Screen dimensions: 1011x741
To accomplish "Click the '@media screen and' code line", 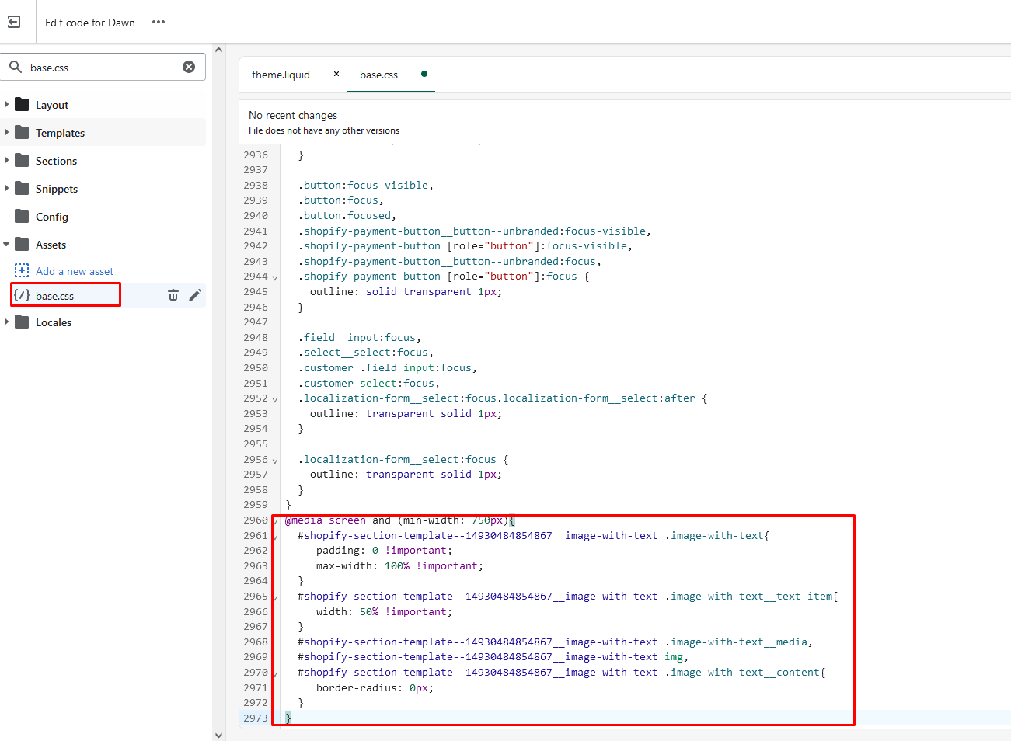I will pos(399,520).
